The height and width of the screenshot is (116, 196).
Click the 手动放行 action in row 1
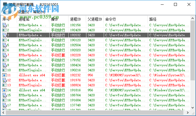click(x=58, y=25)
